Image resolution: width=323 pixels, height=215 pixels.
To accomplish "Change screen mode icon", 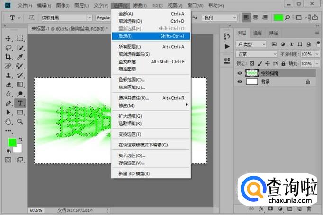I will (20, 160).
